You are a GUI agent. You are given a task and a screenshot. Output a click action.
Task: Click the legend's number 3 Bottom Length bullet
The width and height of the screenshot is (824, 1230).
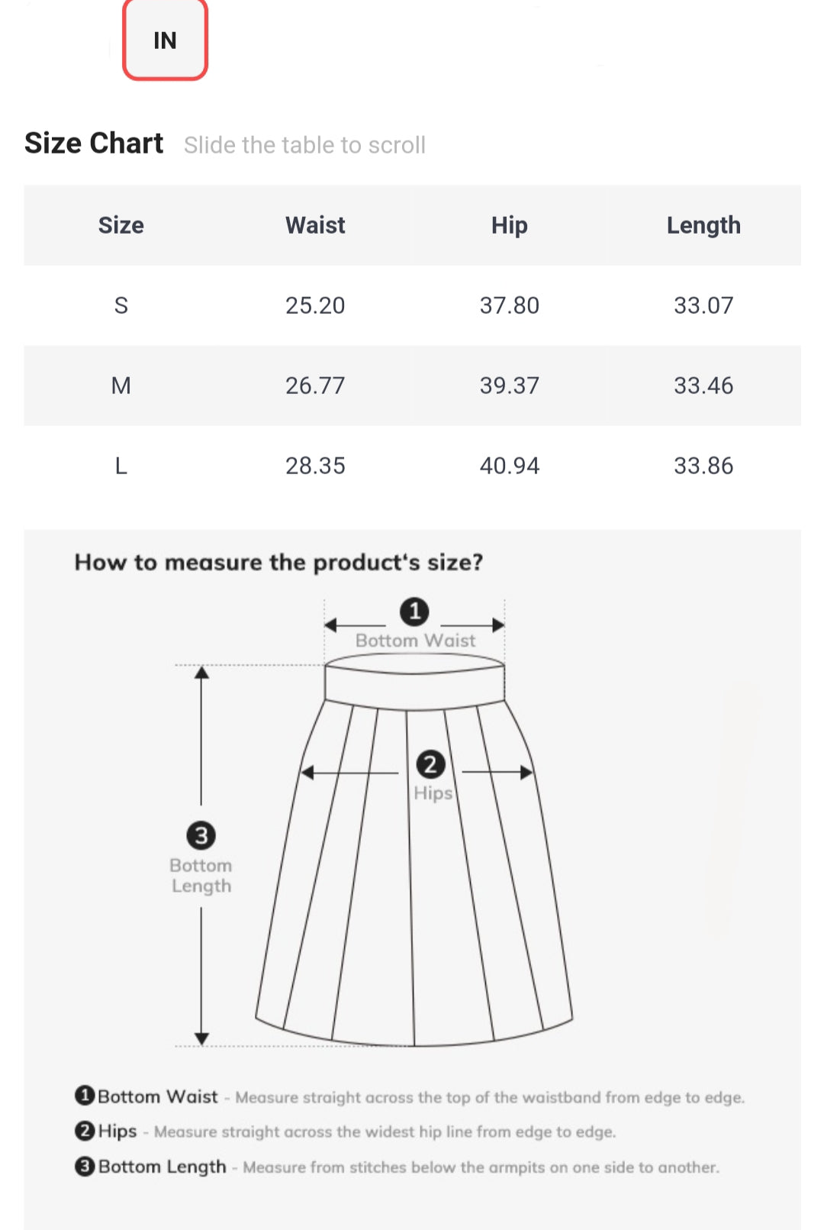pos(85,1167)
